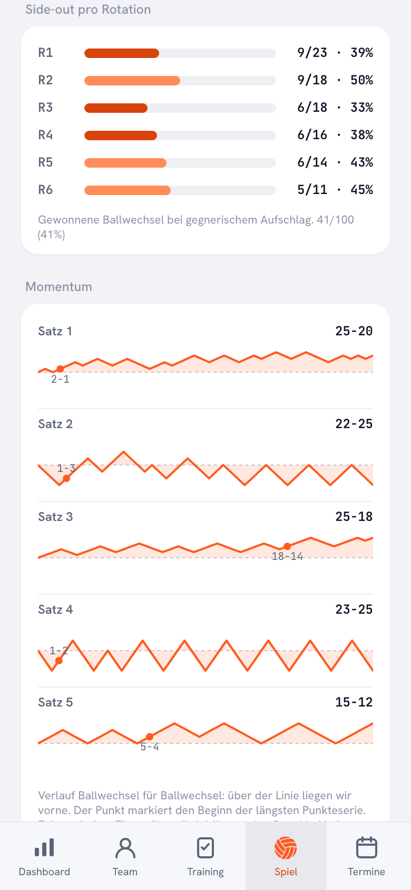
Task: Go to the Termine tab label
Action: (x=367, y=872)
